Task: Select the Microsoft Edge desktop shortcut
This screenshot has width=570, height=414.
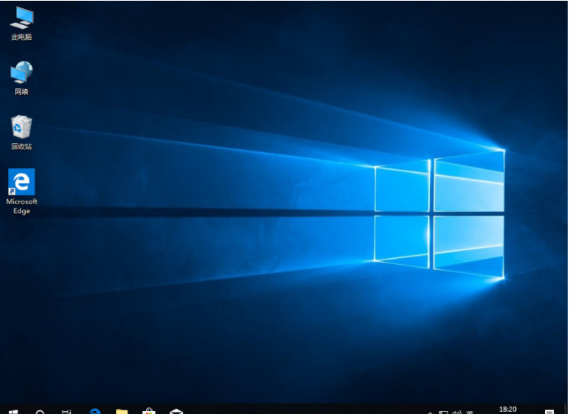Action: coord(21,191)
